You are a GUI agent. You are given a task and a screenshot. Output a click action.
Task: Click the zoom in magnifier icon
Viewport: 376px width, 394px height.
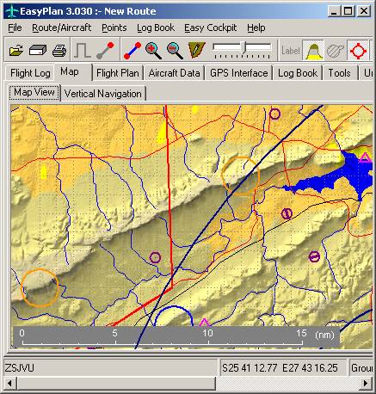(x=153, y=51)
